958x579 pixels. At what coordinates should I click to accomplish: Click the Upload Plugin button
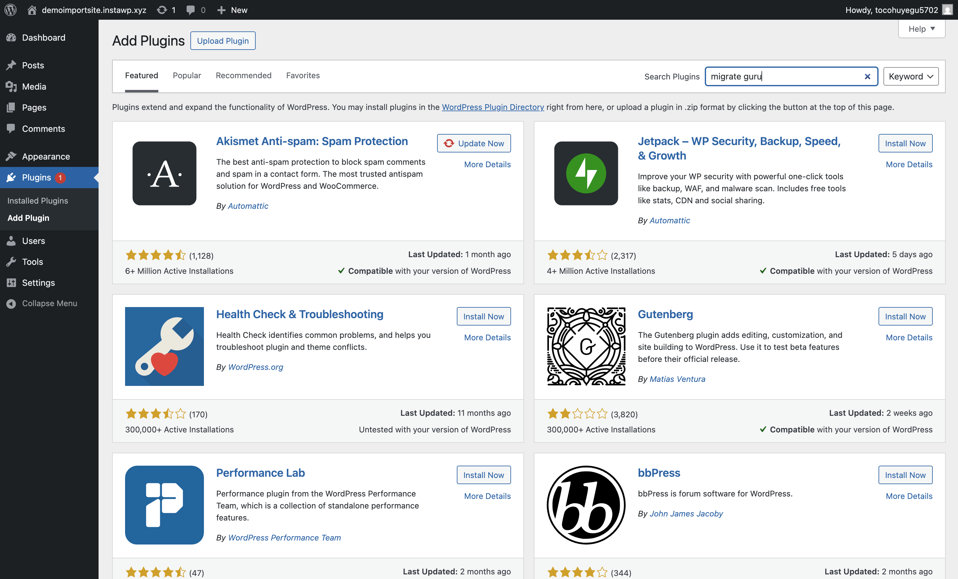222,41
